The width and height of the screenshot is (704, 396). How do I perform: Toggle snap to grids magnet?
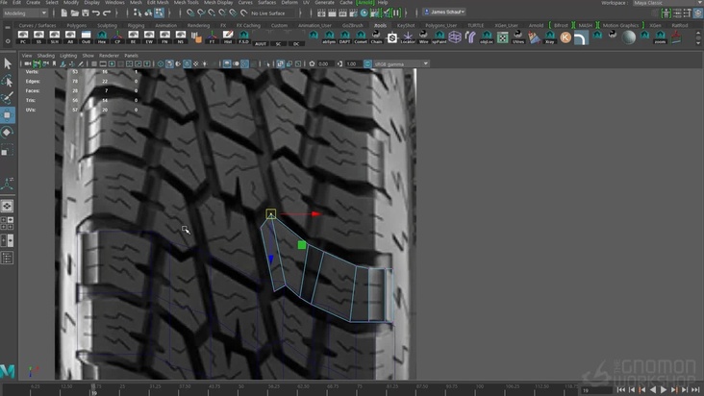[x=190, y=13]
